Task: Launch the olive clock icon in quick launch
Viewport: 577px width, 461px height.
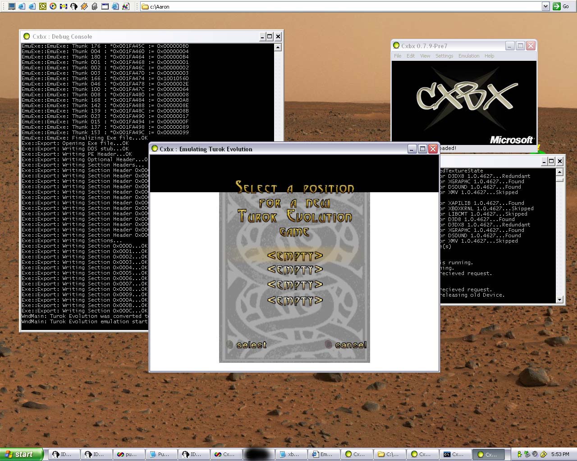Action: pos(43,6)
